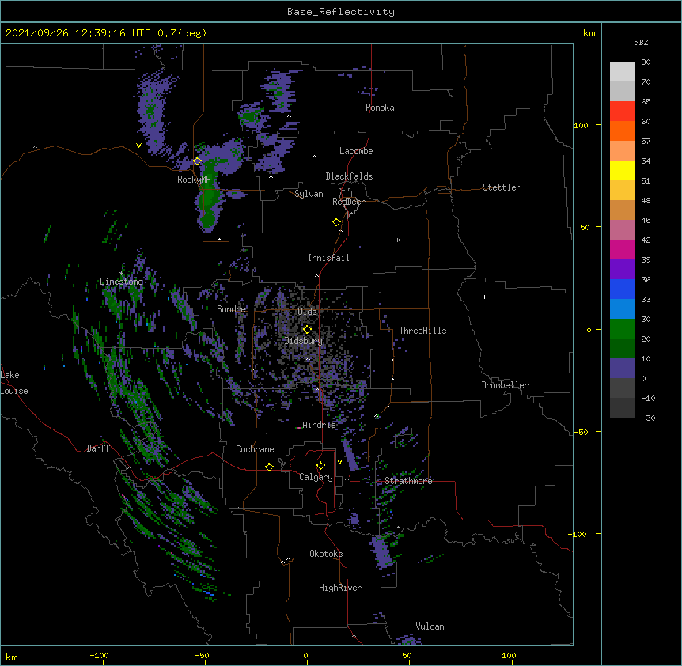Select the bright green 20-30 dBZ legend swatch
Screen dimensions: 682x666
[622, 329]
